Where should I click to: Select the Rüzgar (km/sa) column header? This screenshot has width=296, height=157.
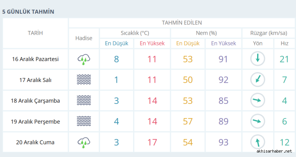269,33
